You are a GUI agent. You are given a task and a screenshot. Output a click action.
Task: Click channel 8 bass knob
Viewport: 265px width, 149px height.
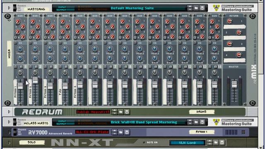pyautogui.click(x=125, y=58)
